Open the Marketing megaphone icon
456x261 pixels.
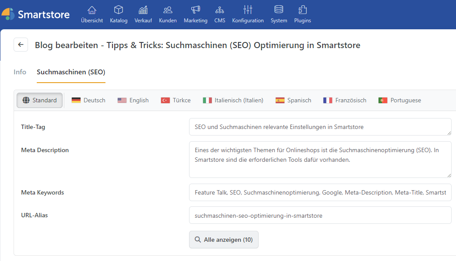(195, 10)
